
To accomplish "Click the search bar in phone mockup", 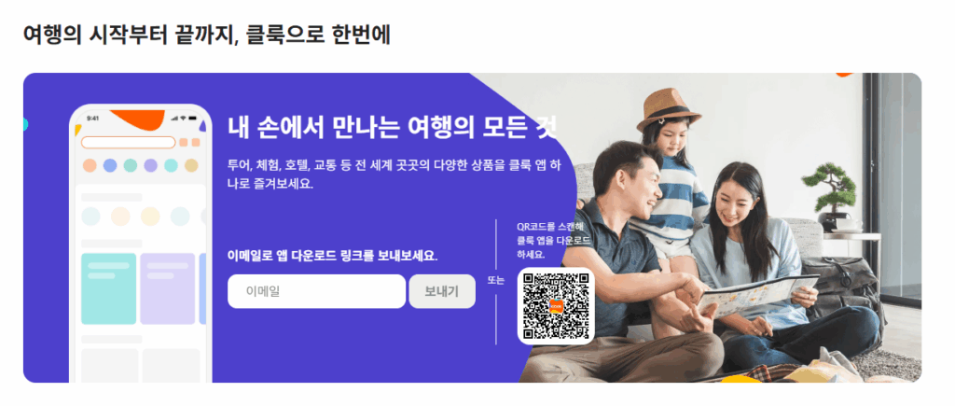I will pos(129,142).
